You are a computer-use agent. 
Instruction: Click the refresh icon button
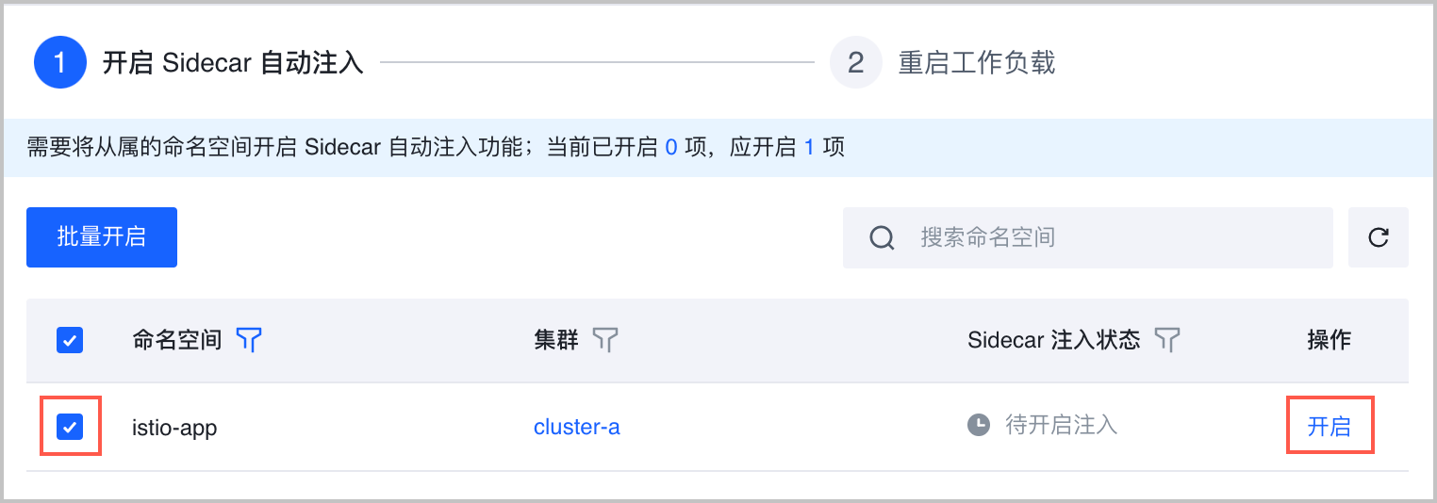pyautogui.click(x=1378, y=237)
